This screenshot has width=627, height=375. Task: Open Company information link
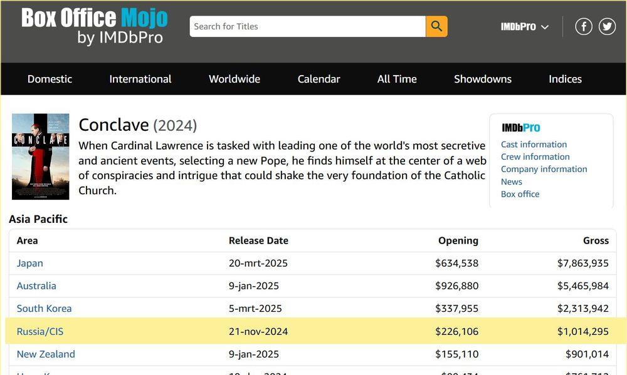(x=544, y=169)
